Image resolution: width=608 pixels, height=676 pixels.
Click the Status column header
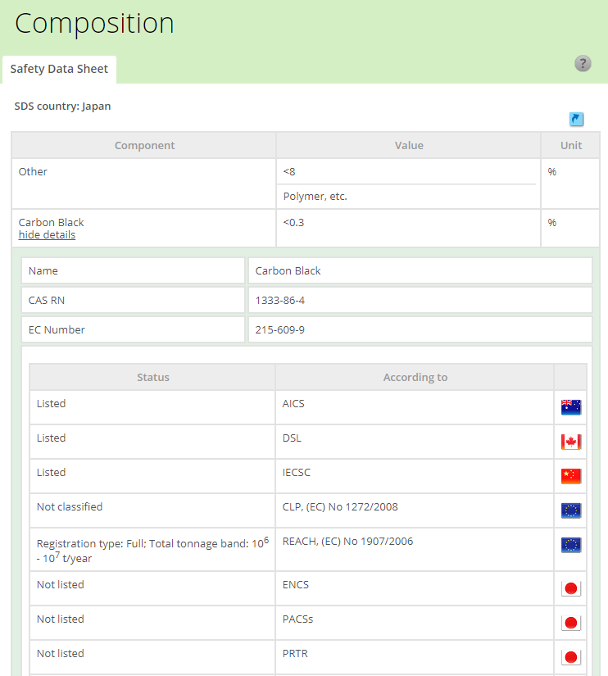[153, 378]
